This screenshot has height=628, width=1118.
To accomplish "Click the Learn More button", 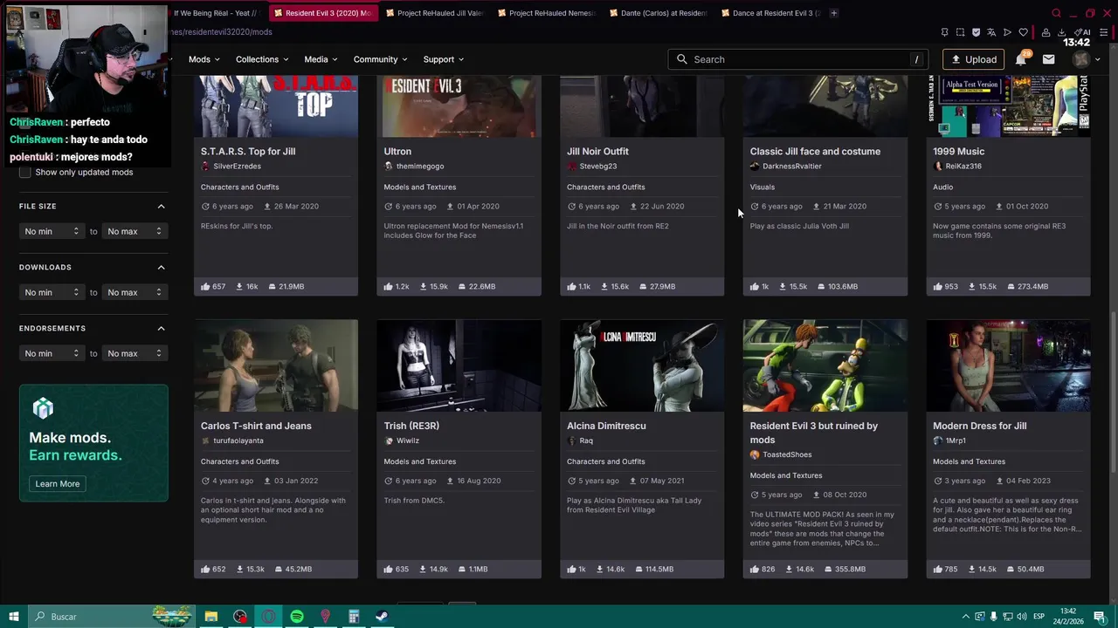I will click(x=58, y=483).
